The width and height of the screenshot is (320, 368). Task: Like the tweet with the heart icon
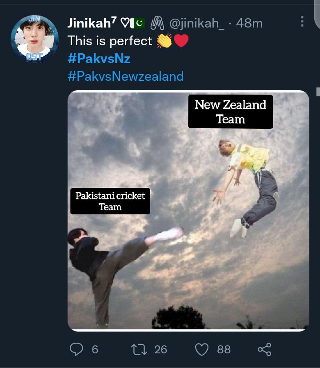click(x=202, y=349)
